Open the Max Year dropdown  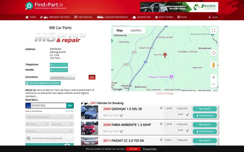tap(62, 124)
